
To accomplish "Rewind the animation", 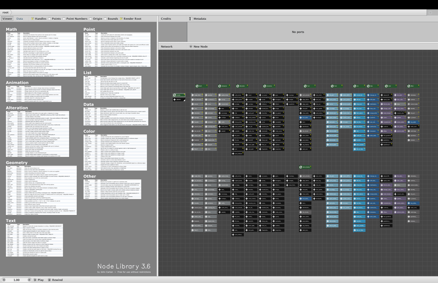I will point(55,279).
